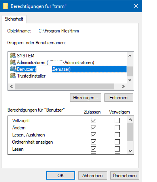The height and width of the screenshot is (182, 157).
Task: Click the Ändern permission label
Action: [19, 127]
